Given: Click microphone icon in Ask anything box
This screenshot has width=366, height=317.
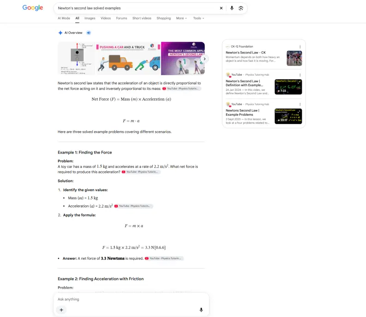Looking at the screenshot, I should [x=201, y=310].
